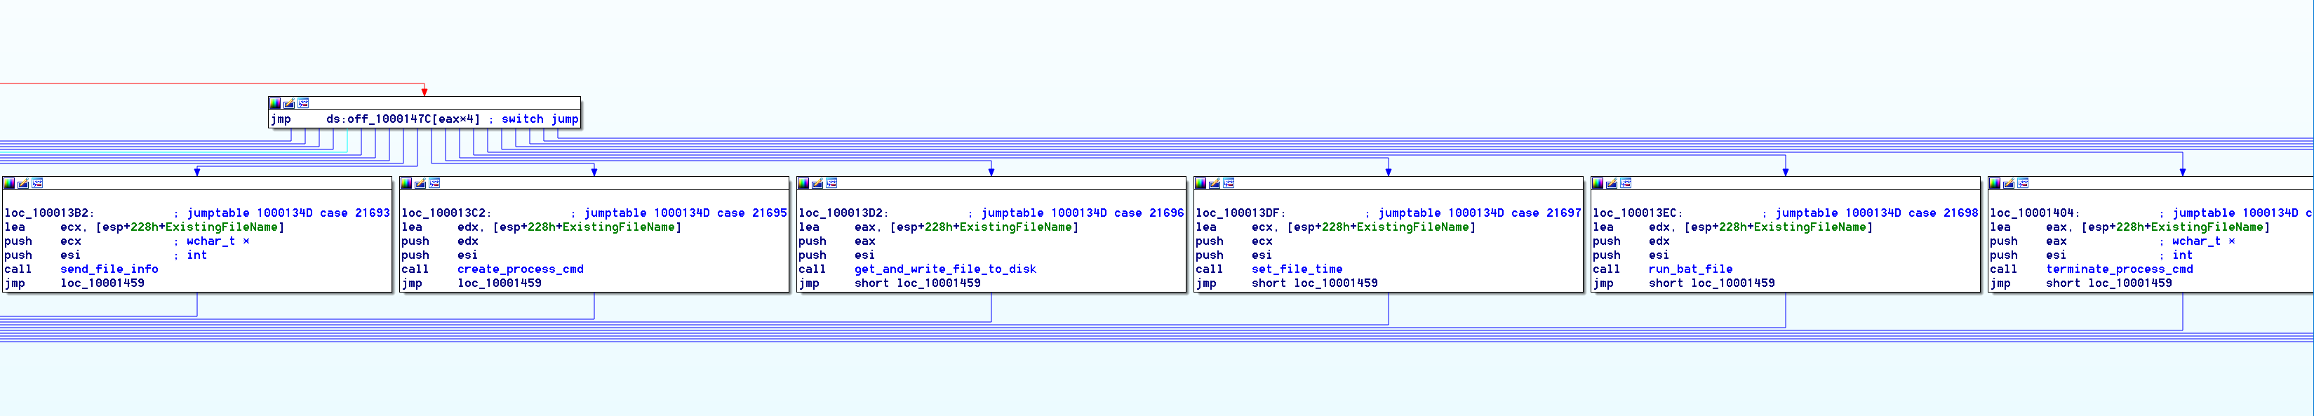Click the pencil edit icon on loc_100013DF block

(x=1215, y=183)
